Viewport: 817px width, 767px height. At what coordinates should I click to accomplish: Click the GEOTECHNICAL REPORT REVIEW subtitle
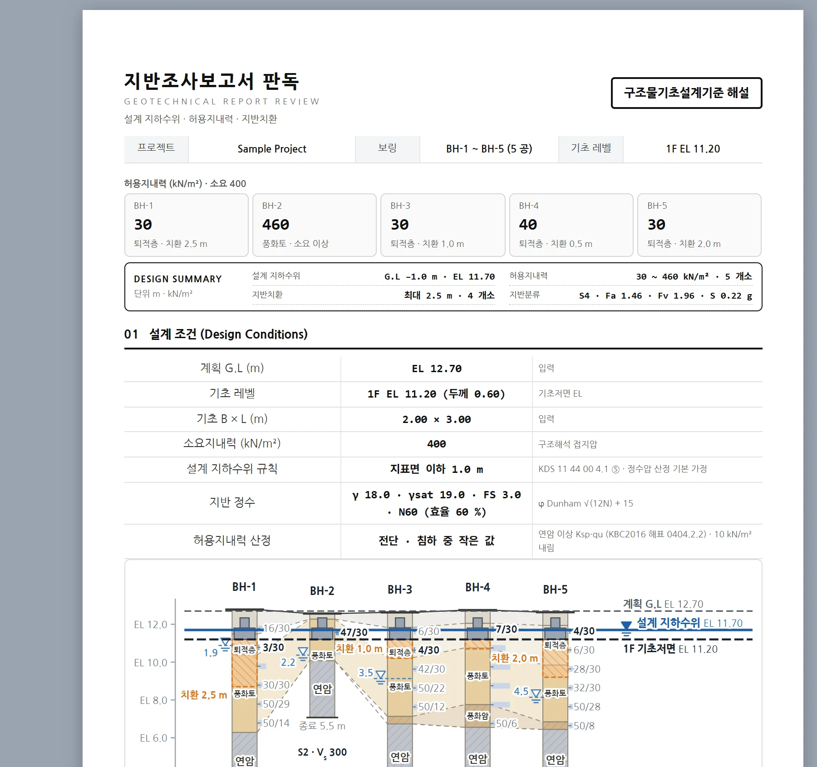pos(222,102)
